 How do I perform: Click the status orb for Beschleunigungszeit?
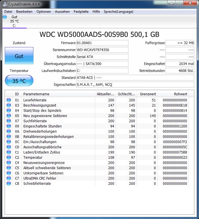[x=9, y=105]
